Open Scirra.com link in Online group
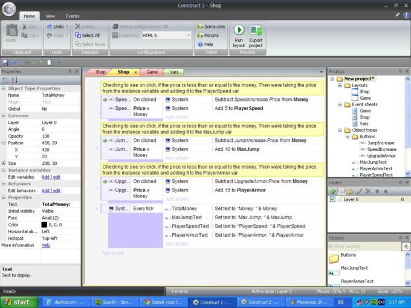This screenshot has height=308, width=411. (211, 27)
